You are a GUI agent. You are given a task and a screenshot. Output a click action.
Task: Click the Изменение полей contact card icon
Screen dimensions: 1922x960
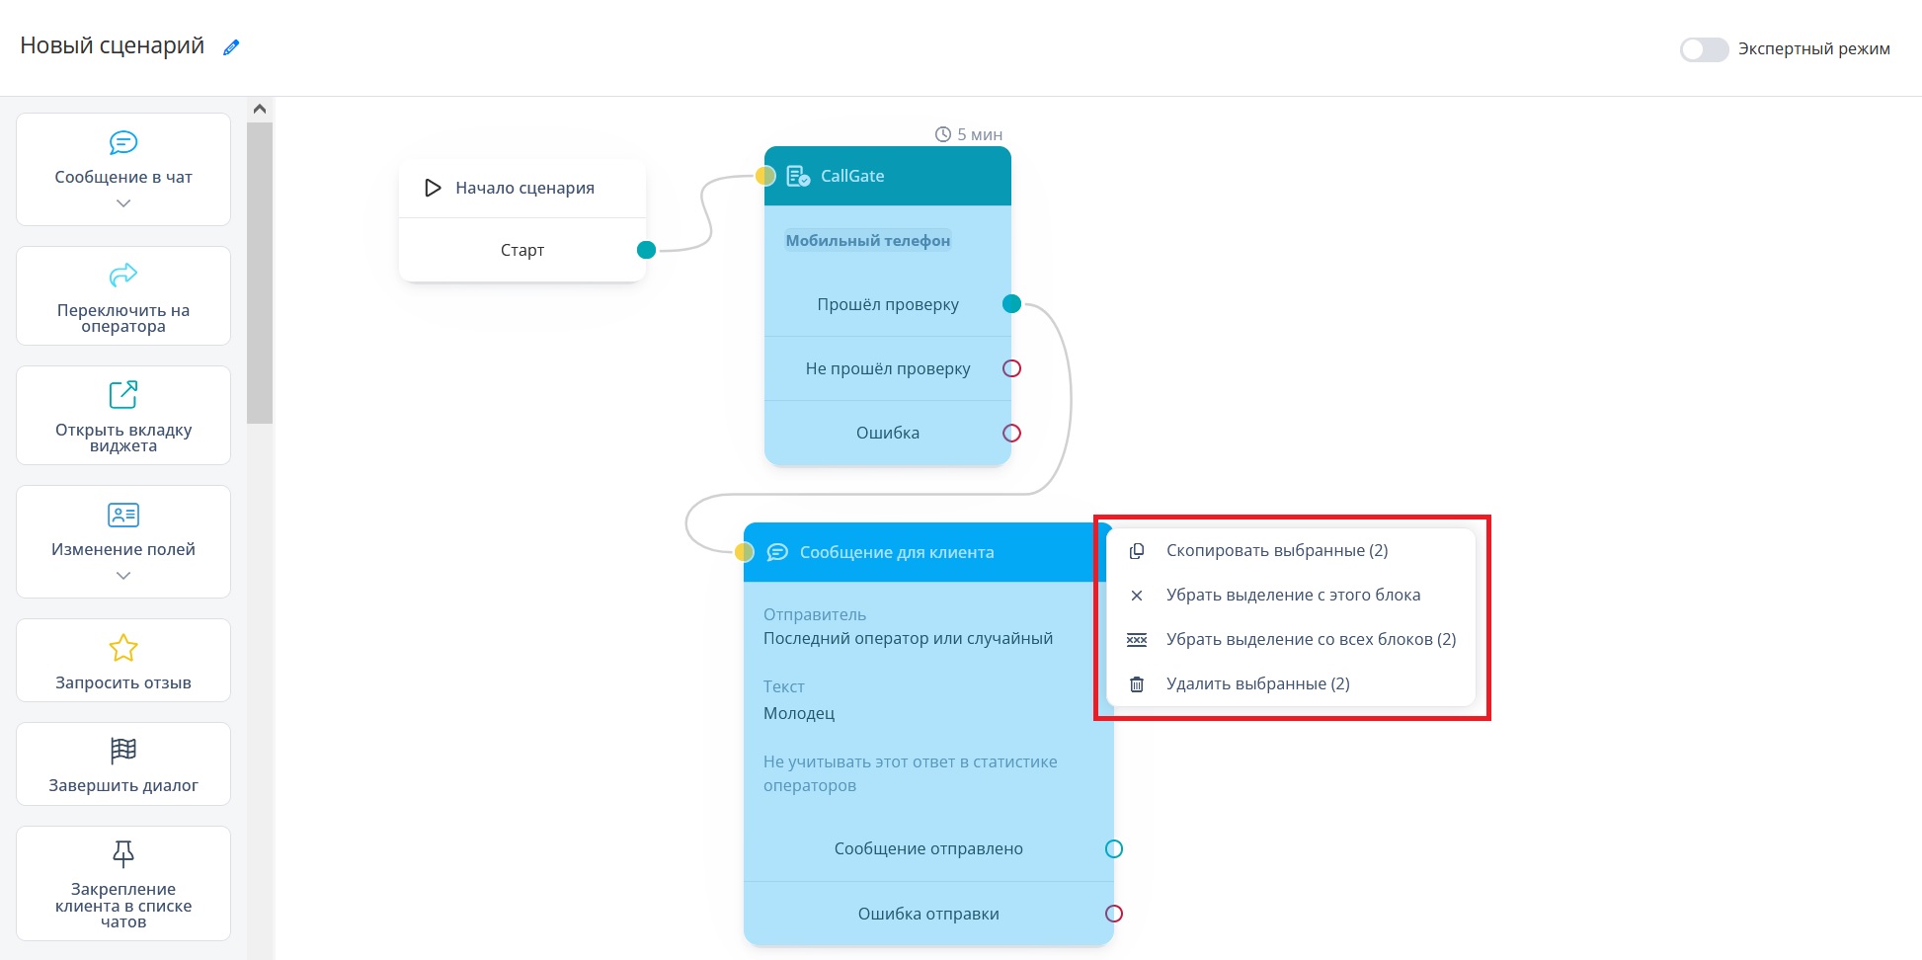click(123, 515)
